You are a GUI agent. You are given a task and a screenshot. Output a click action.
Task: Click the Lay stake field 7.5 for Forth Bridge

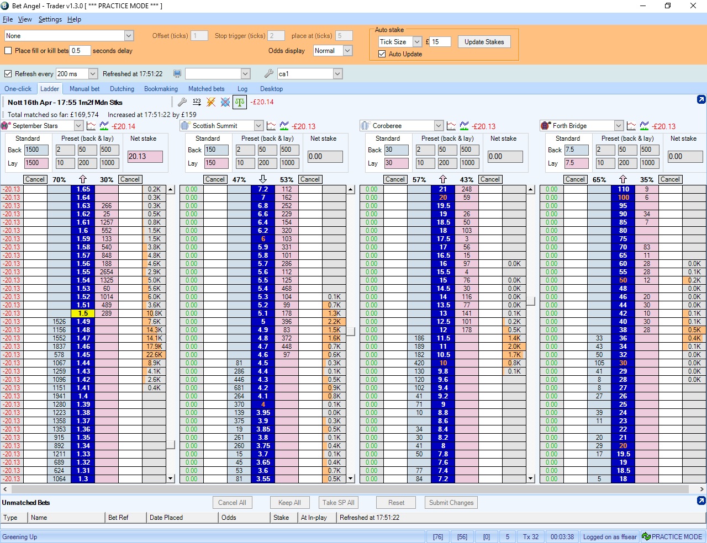577,163
